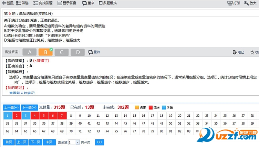Click the 放大 magnifier icon

246,3
